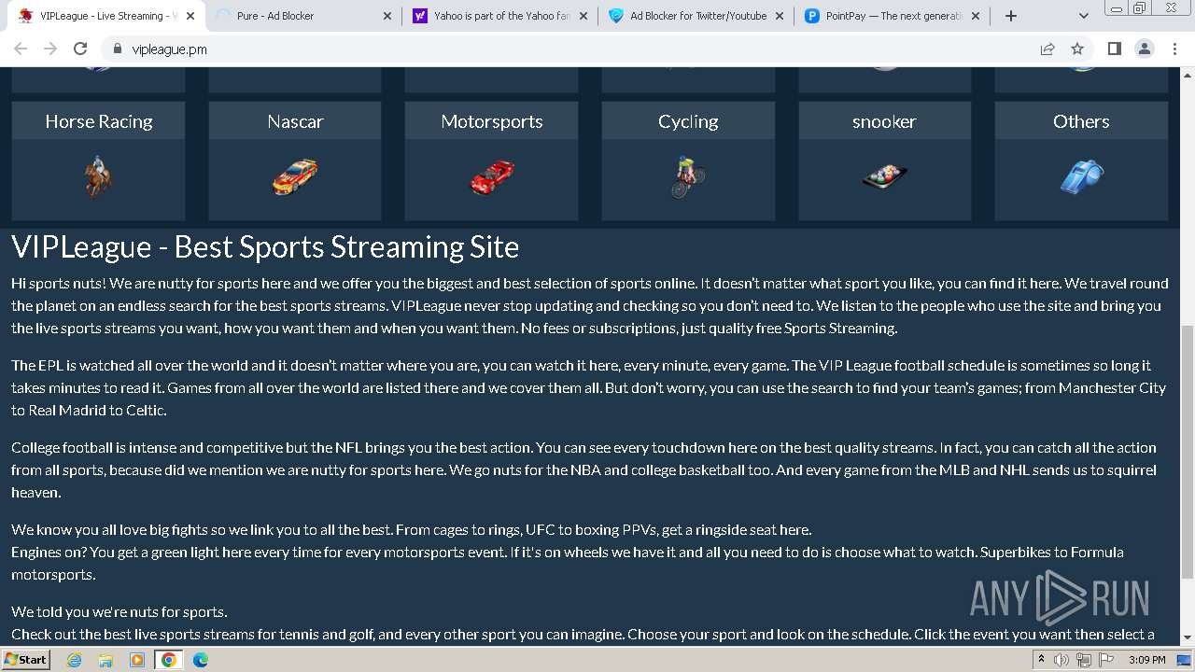
Task: Close the VIPLeague tab
Action: point(190,16)
